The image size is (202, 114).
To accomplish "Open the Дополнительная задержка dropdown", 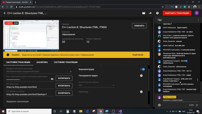I will click(97, 85).
